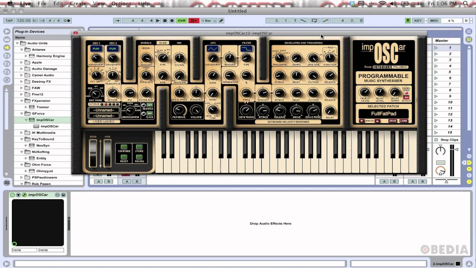The image size is (476, 268).
Task: Select the Harmony Engine plug-in
Action: pos(50,56)
